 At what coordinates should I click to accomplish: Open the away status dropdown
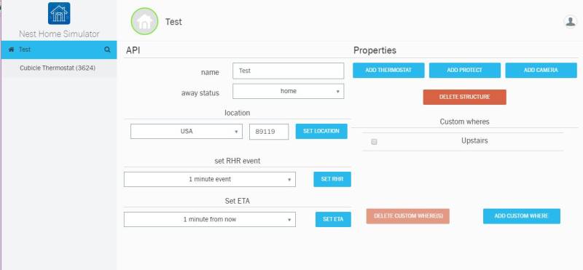click(x=288, y=92)
